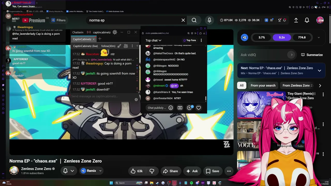Add a new Chatterin tab
The height and width of the screenshot is (186, 331).
[x=100, y=39]
